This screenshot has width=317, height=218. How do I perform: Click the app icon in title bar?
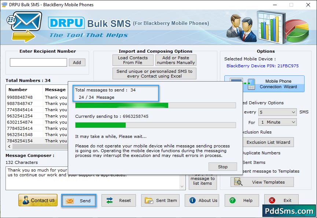[4, 4]
